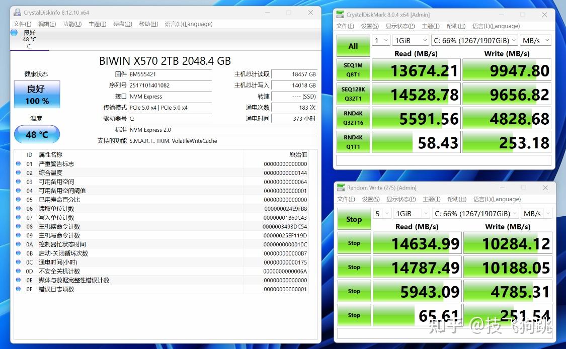Click the 良好 100 % health status button
The width and height of the screenshot is (566, 349).
point(37,94)
